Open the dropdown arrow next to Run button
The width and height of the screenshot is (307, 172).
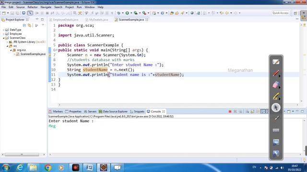[x=131, y=13]
